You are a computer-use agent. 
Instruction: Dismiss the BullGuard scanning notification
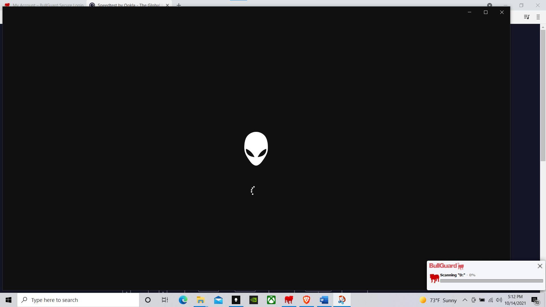click(x=540, y=266)
